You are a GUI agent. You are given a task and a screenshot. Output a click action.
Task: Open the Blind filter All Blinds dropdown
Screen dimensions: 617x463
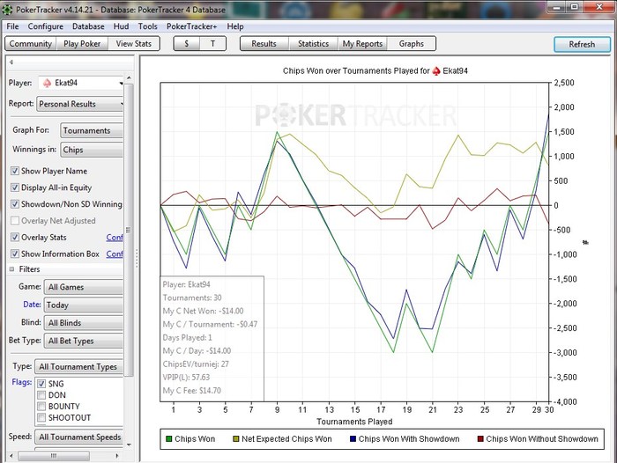(84, 323)
